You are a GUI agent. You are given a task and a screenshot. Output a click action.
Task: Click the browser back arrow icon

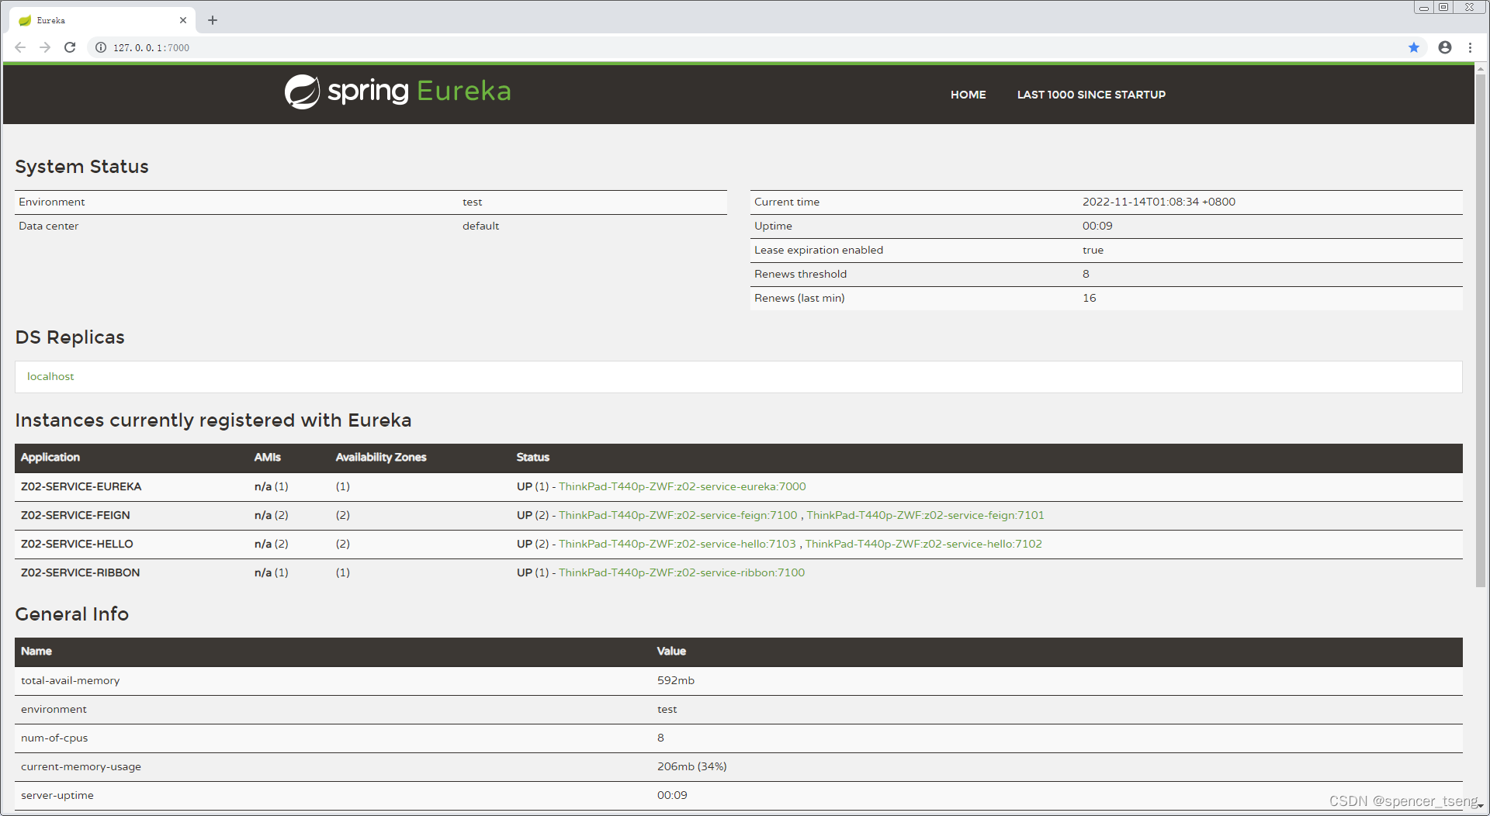click(x=20, y=47)
